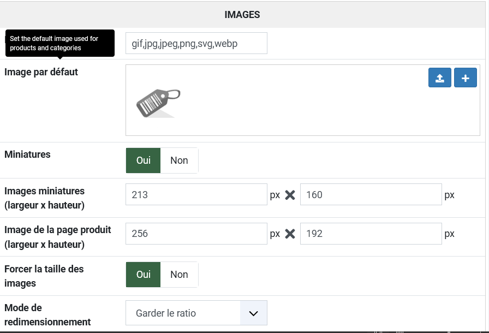The width and height of the screenshot is (489, 333).
Task: Click the Miniatures setting label
Action: tap(27, 154)
